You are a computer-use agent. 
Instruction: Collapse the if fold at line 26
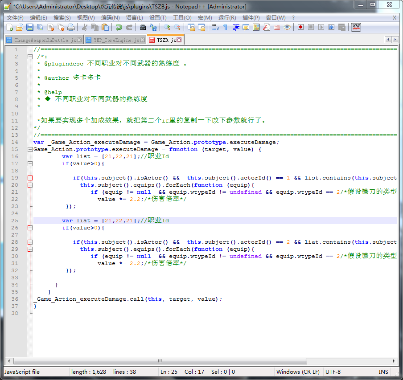[x=30, y=228]
